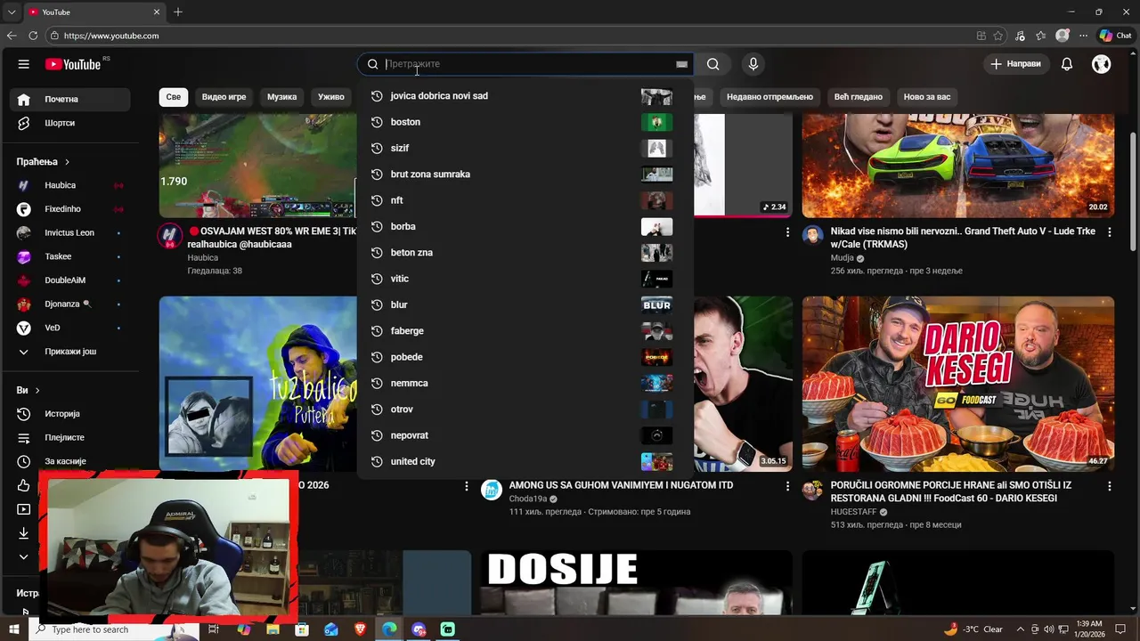This screenshot has width=1140, height=641.
Task: Open the GTA V Lude Trke video thumbnail
Action: point(958,166)
